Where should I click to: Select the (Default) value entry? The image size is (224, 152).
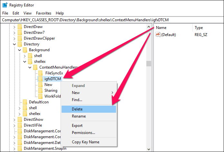[169, 35]
